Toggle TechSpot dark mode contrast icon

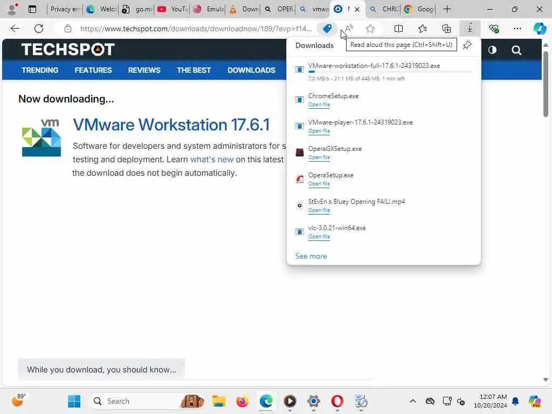click(x=492, y=50)
